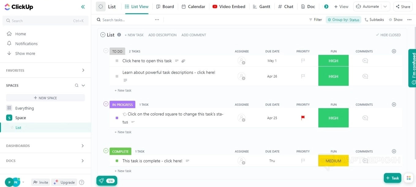Change status square of 'Learn about powerful task descriptions'

(117, 76)
